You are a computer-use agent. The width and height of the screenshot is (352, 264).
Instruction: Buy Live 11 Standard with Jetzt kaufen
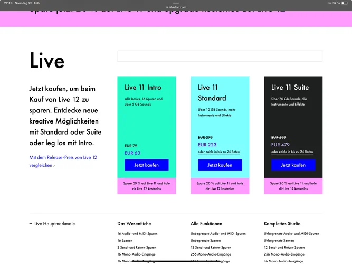[220, 165]
